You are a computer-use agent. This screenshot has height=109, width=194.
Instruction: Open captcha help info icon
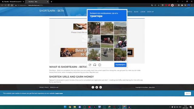click(100, 65)
